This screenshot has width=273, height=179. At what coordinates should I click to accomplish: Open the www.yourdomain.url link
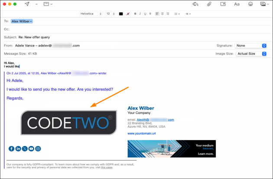point(142,133)
